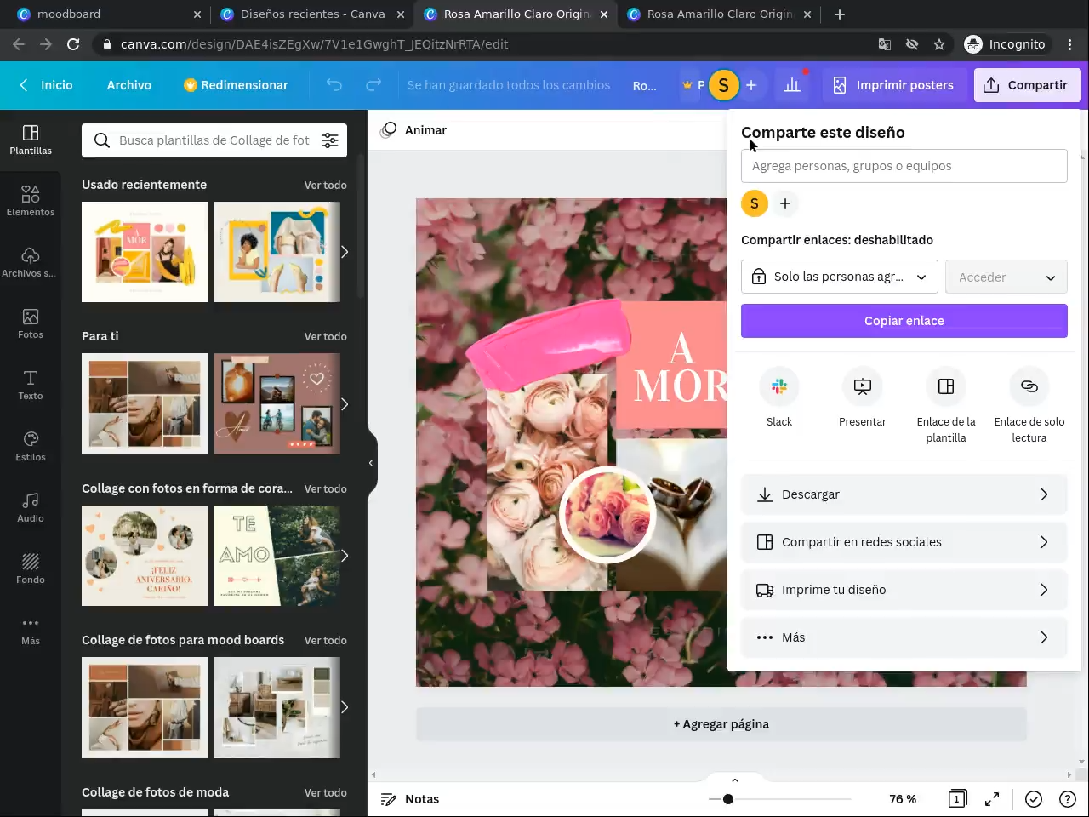The image size is (1089, 817).
Task: Click Ver todo next to Usado recientemente
Action: (x=326, y=185)
